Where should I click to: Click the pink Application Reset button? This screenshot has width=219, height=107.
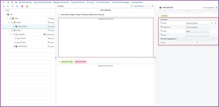81,62
